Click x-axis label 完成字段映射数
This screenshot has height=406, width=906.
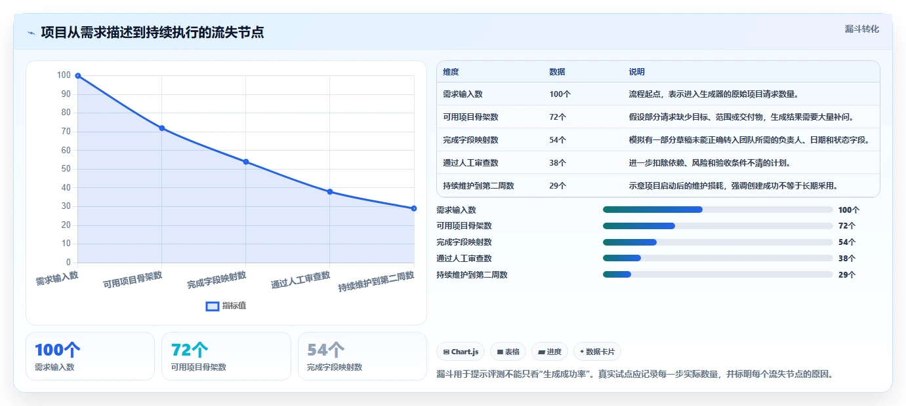[216, 280]
